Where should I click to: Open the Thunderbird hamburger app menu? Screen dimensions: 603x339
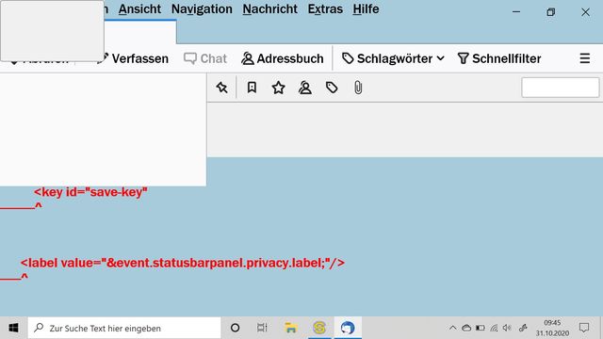(x=585, y=58)
